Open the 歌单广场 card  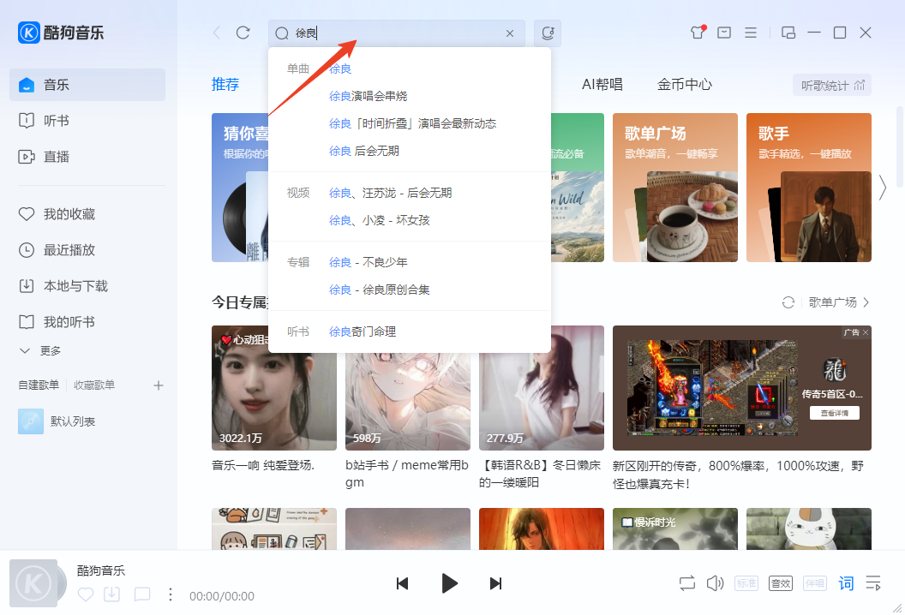(x=674, y=188)
